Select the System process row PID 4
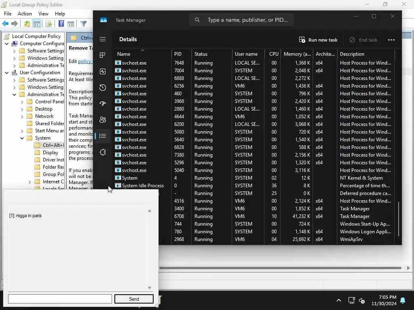 [x=255, y=178]
